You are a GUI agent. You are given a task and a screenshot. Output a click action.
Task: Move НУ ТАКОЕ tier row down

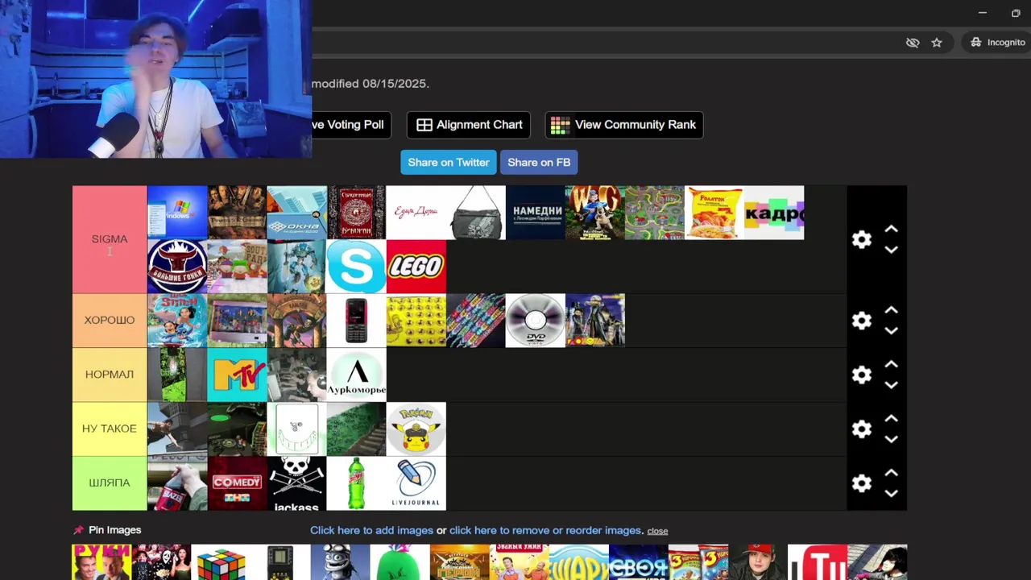[x=891, y=439]
